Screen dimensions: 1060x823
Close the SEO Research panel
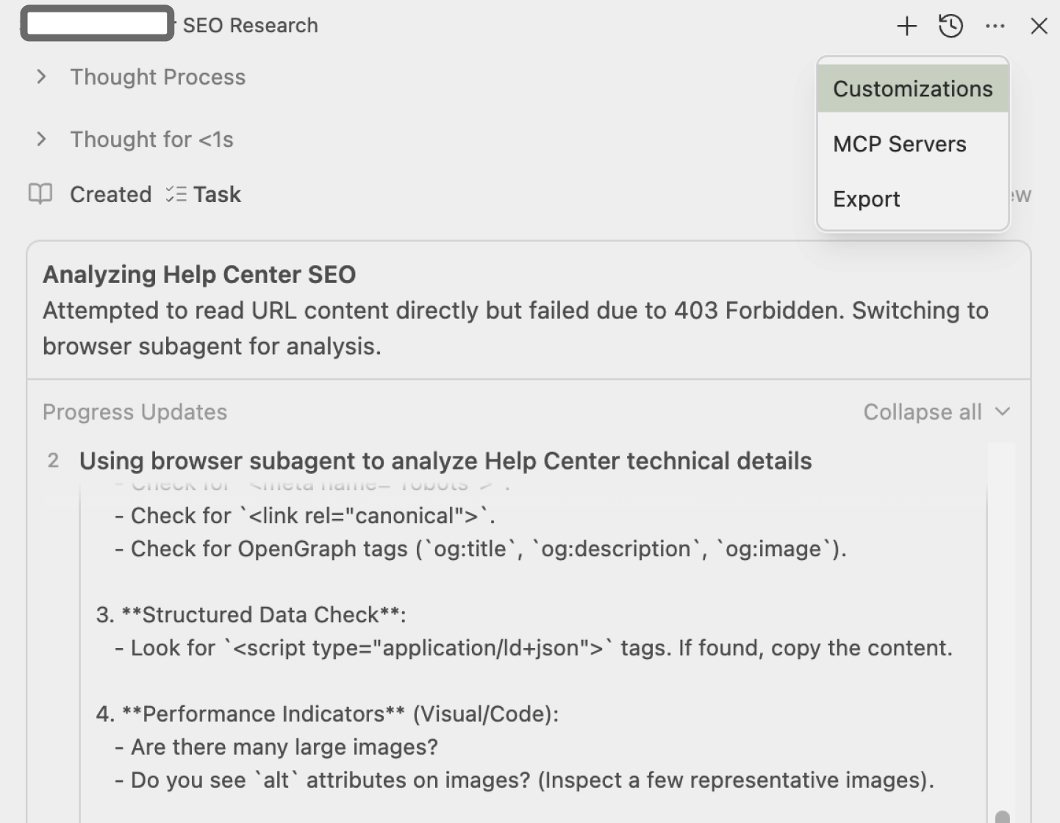(1039, 26)
